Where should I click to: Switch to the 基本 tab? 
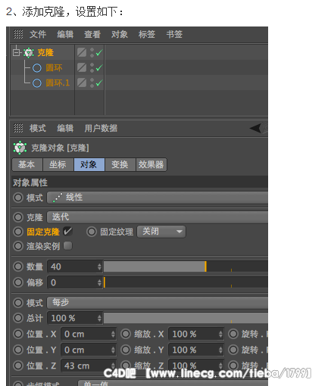(x=27, y=164)
